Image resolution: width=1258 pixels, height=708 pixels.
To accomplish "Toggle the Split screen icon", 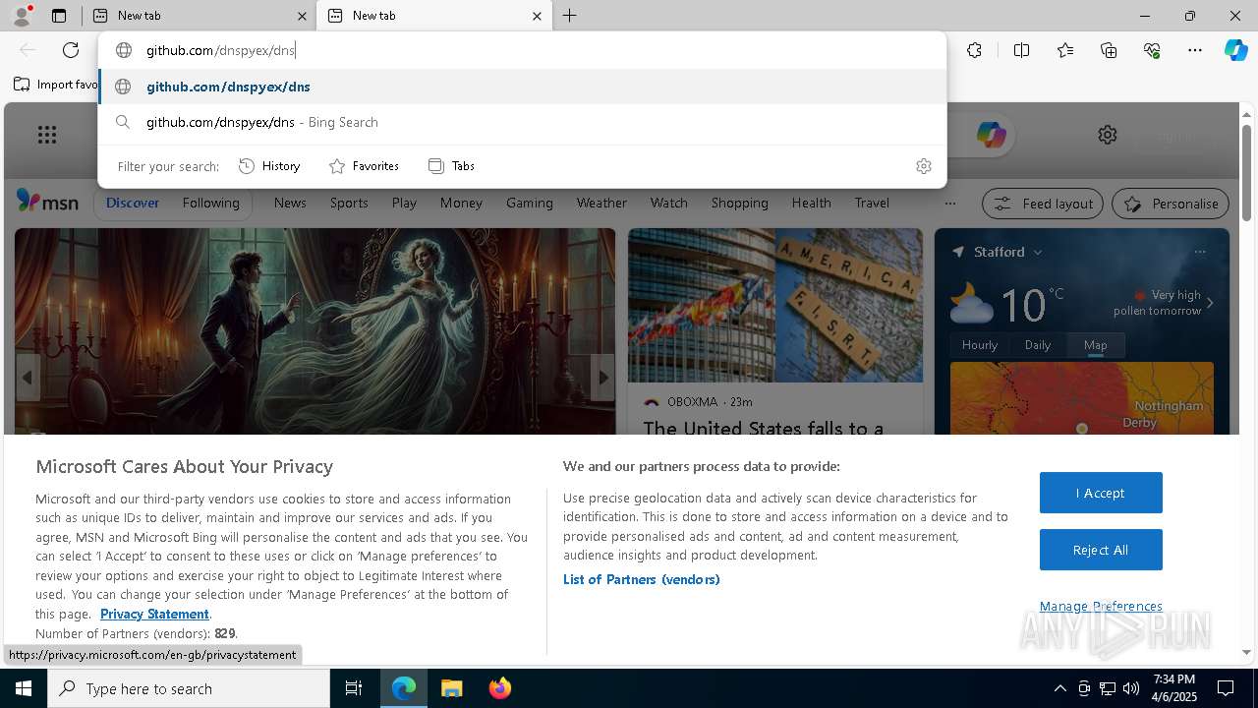I will [x=1021, y=50].
